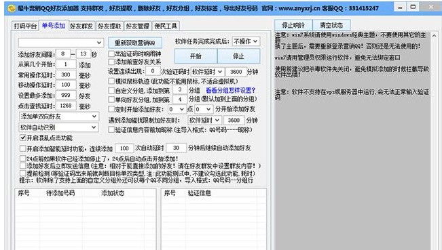Click the 停止响铃 button
This screenshot has height=250, width=442.
(293, 25)
